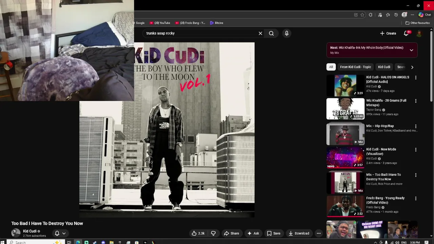Open the Windows Task View icon
The height and width of the screenshot is (244, 434).
pos(69,242)
